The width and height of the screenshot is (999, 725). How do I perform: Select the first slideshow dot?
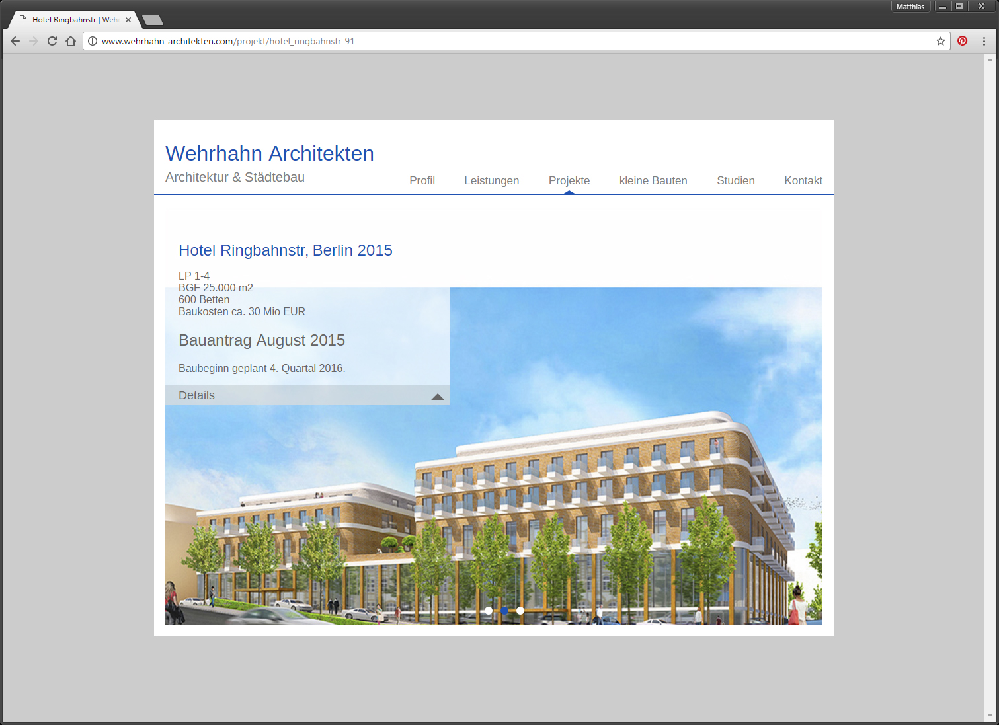[489, 611]
